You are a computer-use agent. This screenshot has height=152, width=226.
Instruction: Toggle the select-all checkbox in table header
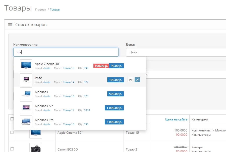tap(12, 119)
